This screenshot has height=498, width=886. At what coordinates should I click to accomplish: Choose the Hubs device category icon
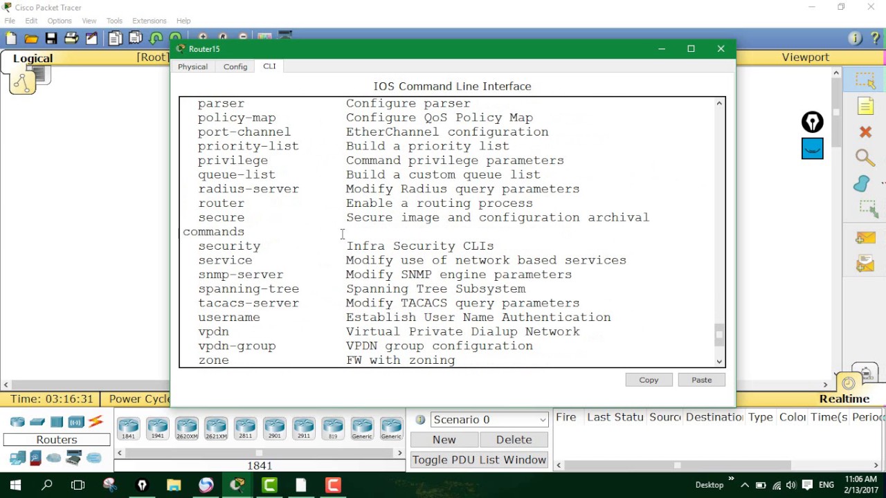click(57, 422)
